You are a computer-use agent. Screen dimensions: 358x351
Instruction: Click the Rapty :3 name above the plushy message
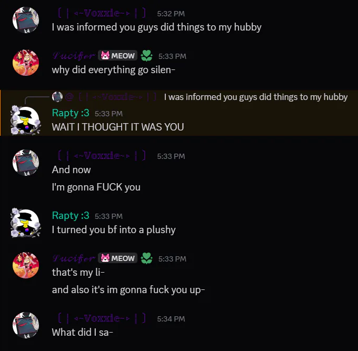[x=71, y=216]
